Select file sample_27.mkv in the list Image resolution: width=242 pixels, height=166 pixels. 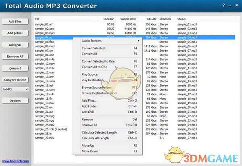click(x=45, y=138)
